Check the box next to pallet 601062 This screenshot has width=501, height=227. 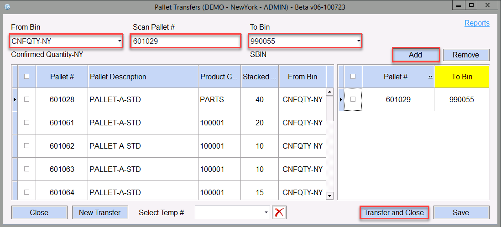(x=26, y=146)
